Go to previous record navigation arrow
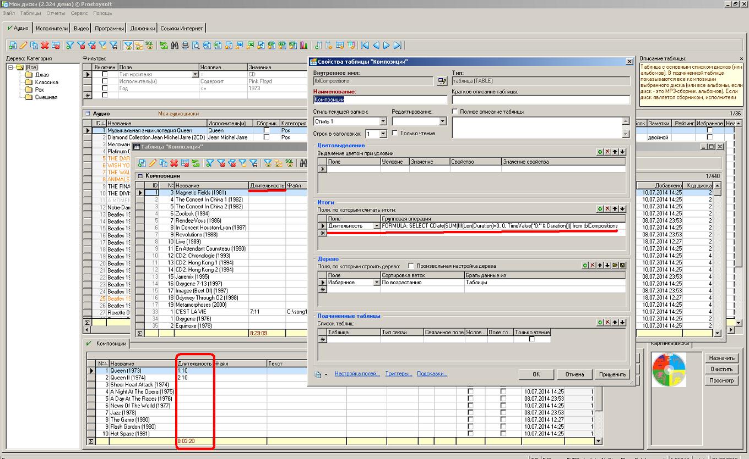 coord(376,45)
